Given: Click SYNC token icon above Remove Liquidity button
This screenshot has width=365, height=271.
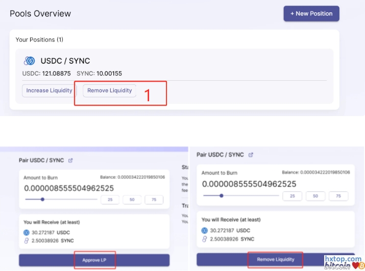Looking at the screenshot, I should (x=205, y=239).
